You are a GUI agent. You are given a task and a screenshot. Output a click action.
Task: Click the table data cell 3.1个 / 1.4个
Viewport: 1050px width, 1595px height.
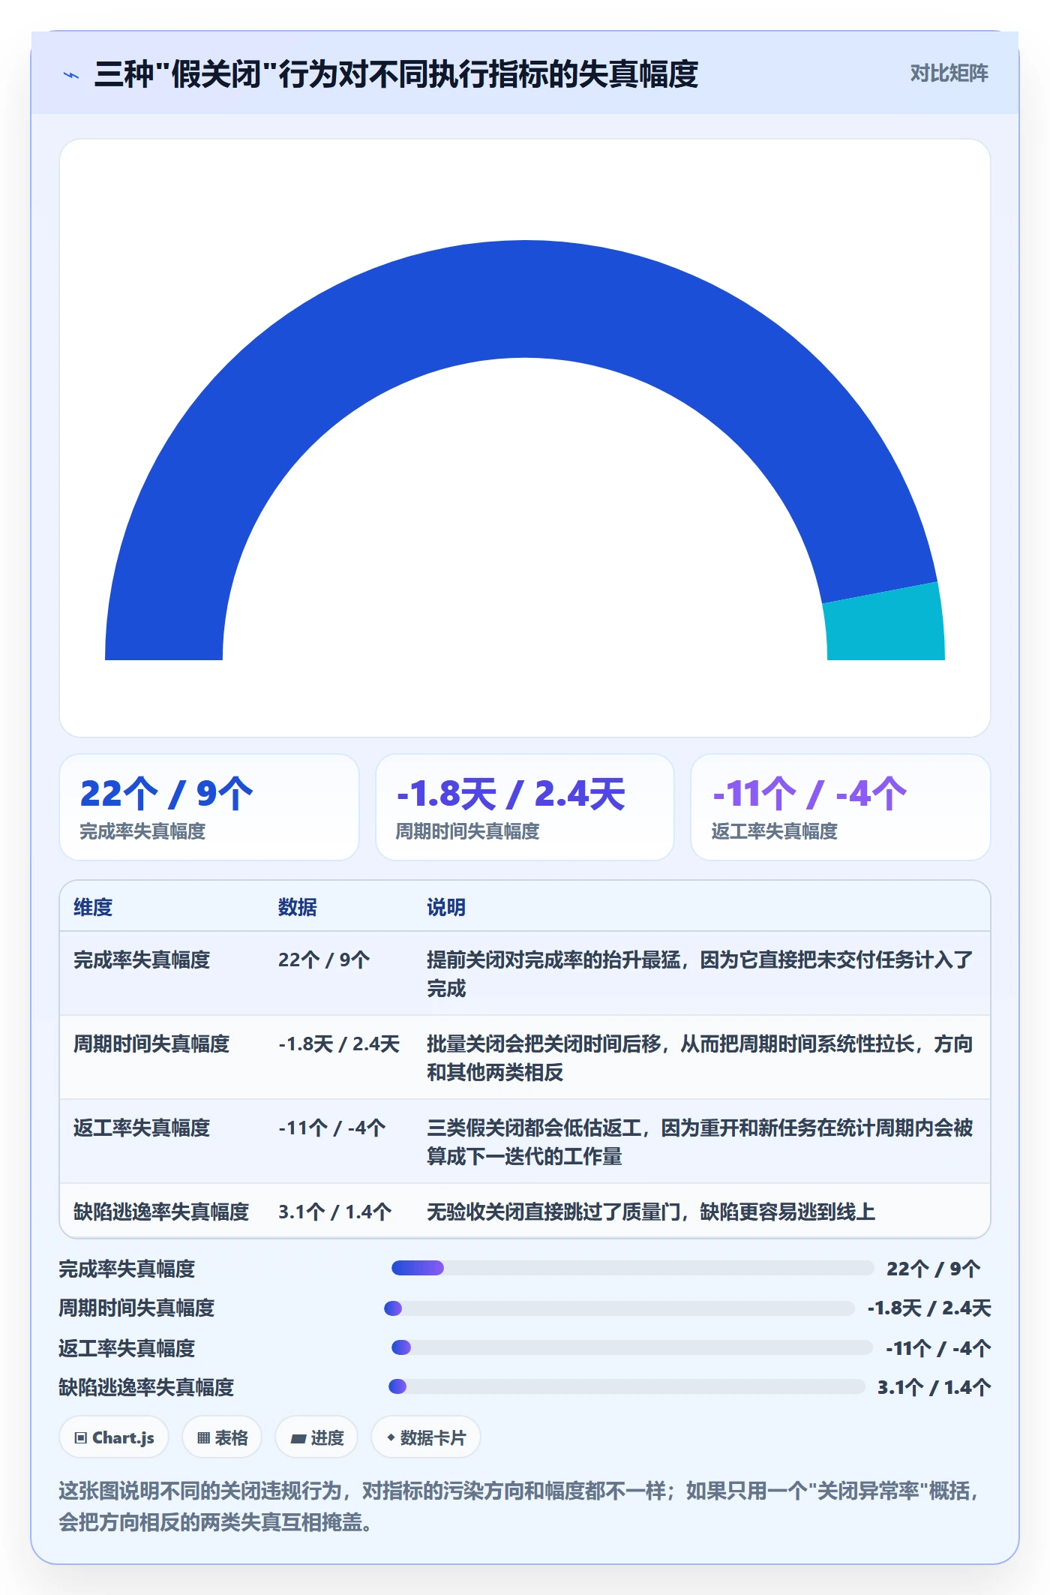tap(335, 1212)
